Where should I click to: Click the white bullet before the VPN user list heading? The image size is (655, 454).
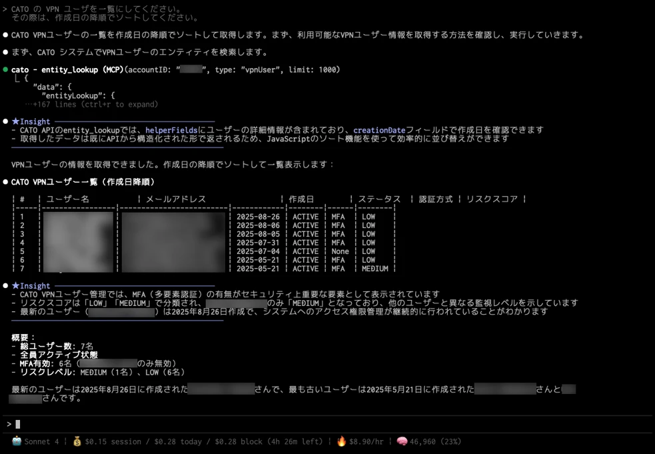(x=5, y=181)
